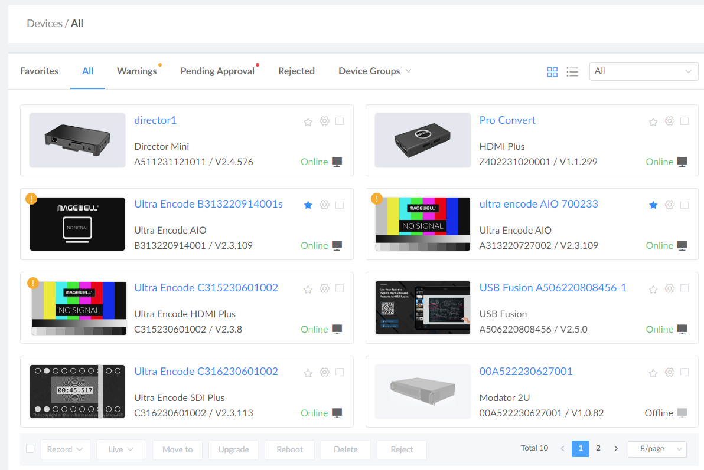Switch to the Warnings tab

coord(136,71)
